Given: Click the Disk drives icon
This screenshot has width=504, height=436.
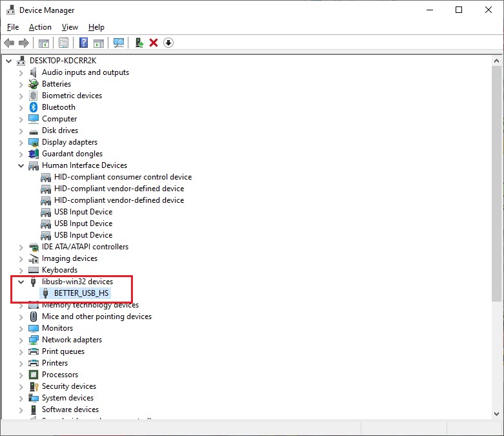Looking at the screenshot, I should point(34,131).
